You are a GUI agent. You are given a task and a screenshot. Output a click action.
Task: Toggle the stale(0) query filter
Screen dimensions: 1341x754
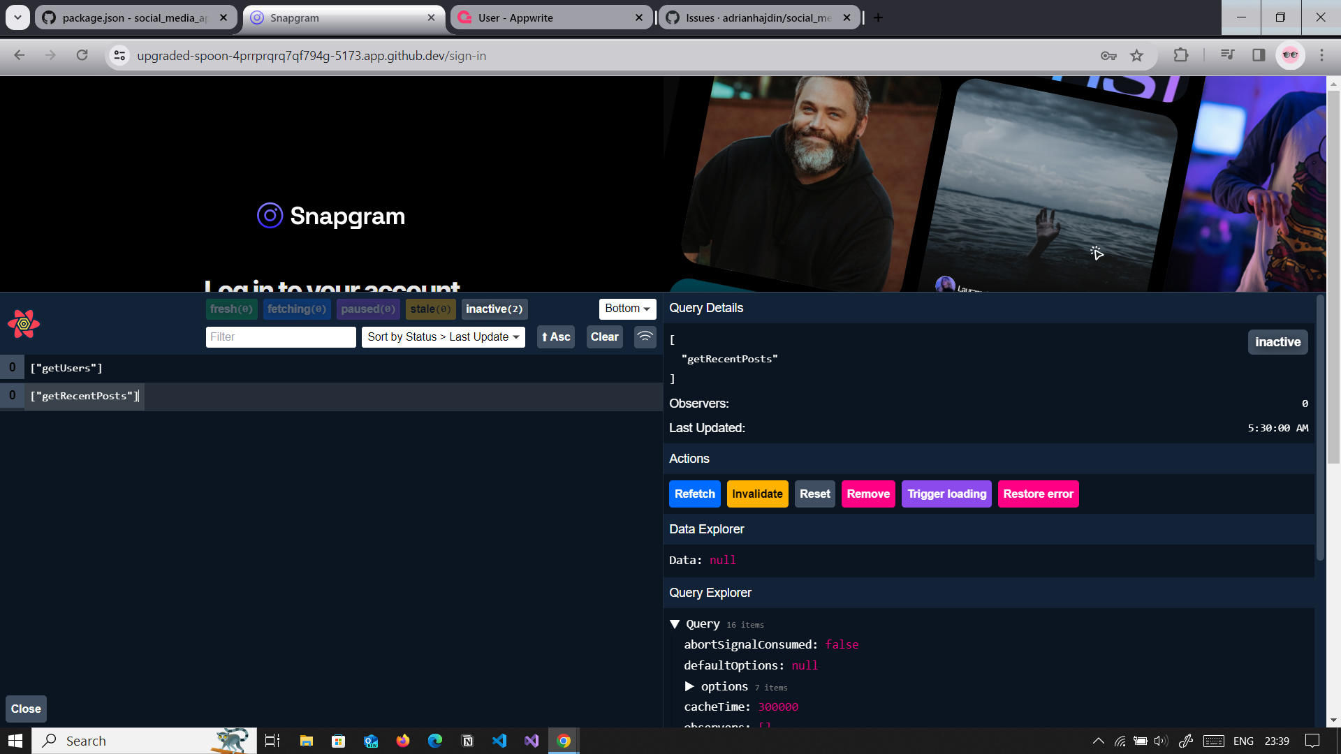click(430, 309)
